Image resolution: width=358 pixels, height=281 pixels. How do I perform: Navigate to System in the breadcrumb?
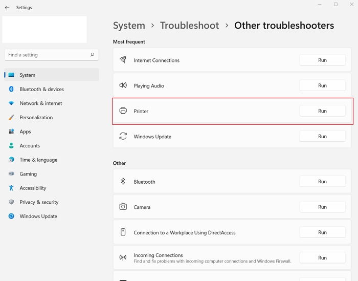tap(129, 26)
